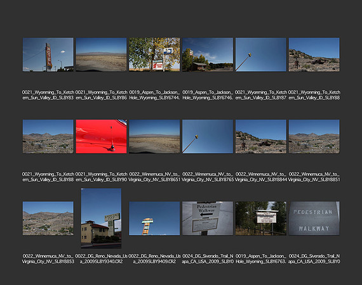Screen dimensions: 362x285
Task: Open the thumbnail labeled Hole_Wyoming_5L8Y6746
Action: pyautogui.click(x=208, y=54)
